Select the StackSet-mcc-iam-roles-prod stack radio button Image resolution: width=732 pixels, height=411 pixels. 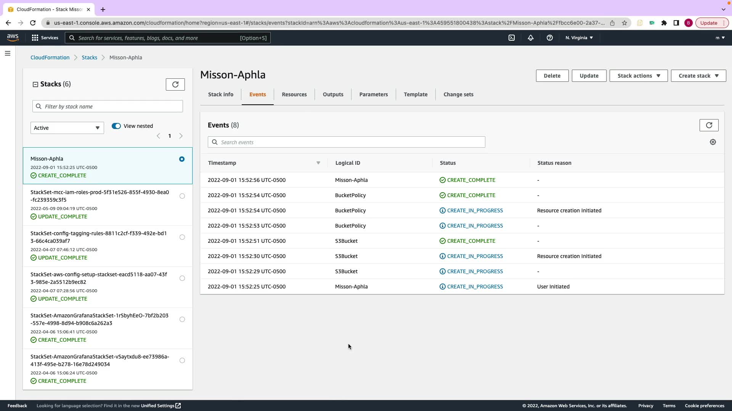tap(182, 196)
